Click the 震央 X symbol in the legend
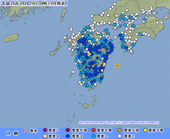Image resolution: width=170 pixels, height=139 pixels. click(x=26, y=130)
